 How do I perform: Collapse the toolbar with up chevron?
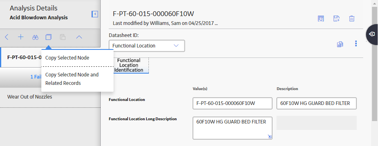point(79,37)
